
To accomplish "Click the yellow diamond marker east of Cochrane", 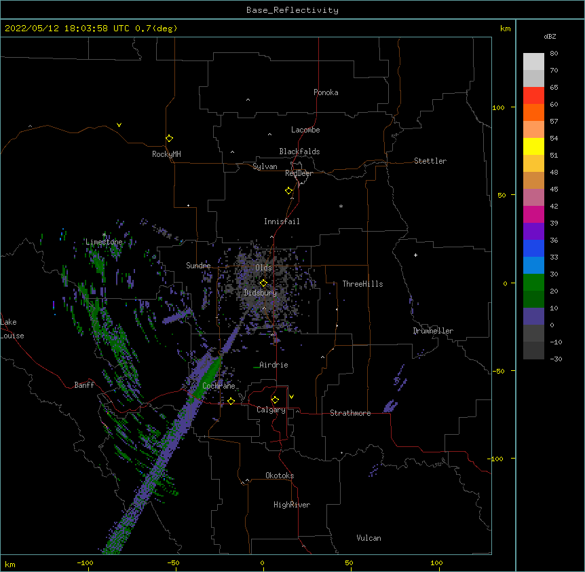I will (x=231, y=401).
